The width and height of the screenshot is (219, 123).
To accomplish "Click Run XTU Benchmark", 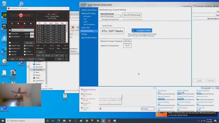I will point(132,15).
